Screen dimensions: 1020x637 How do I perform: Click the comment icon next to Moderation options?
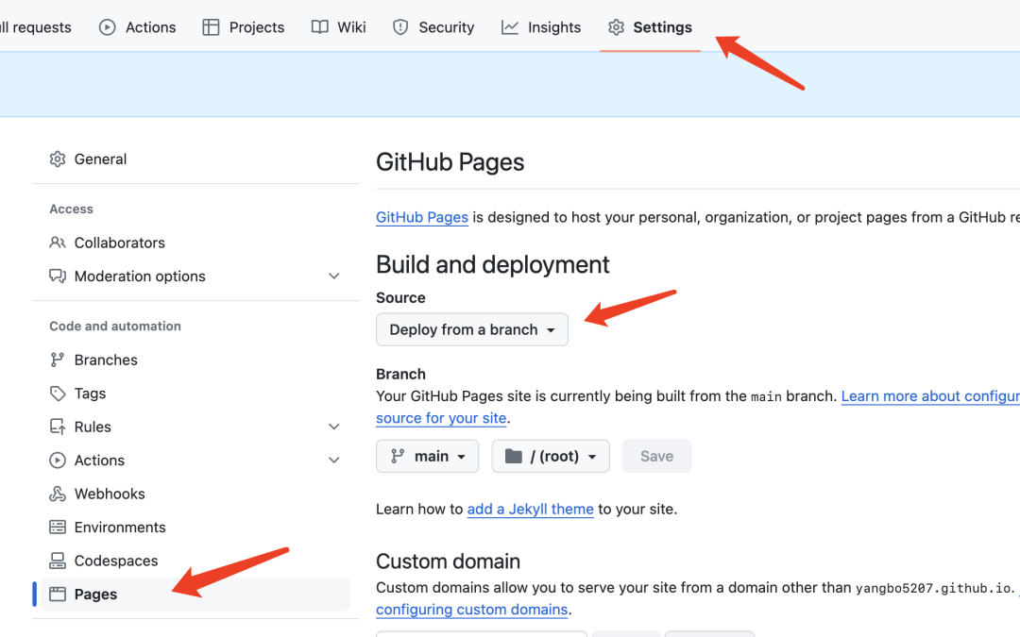click(x=58, y=277)
